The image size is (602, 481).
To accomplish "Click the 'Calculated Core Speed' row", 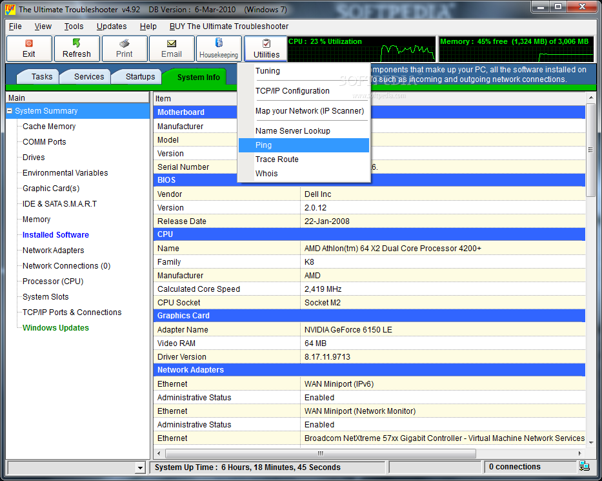I will [x=369, y=289].
